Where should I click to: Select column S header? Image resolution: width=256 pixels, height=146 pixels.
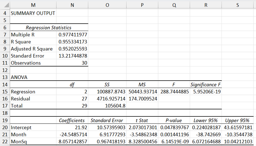coord(237,5)
